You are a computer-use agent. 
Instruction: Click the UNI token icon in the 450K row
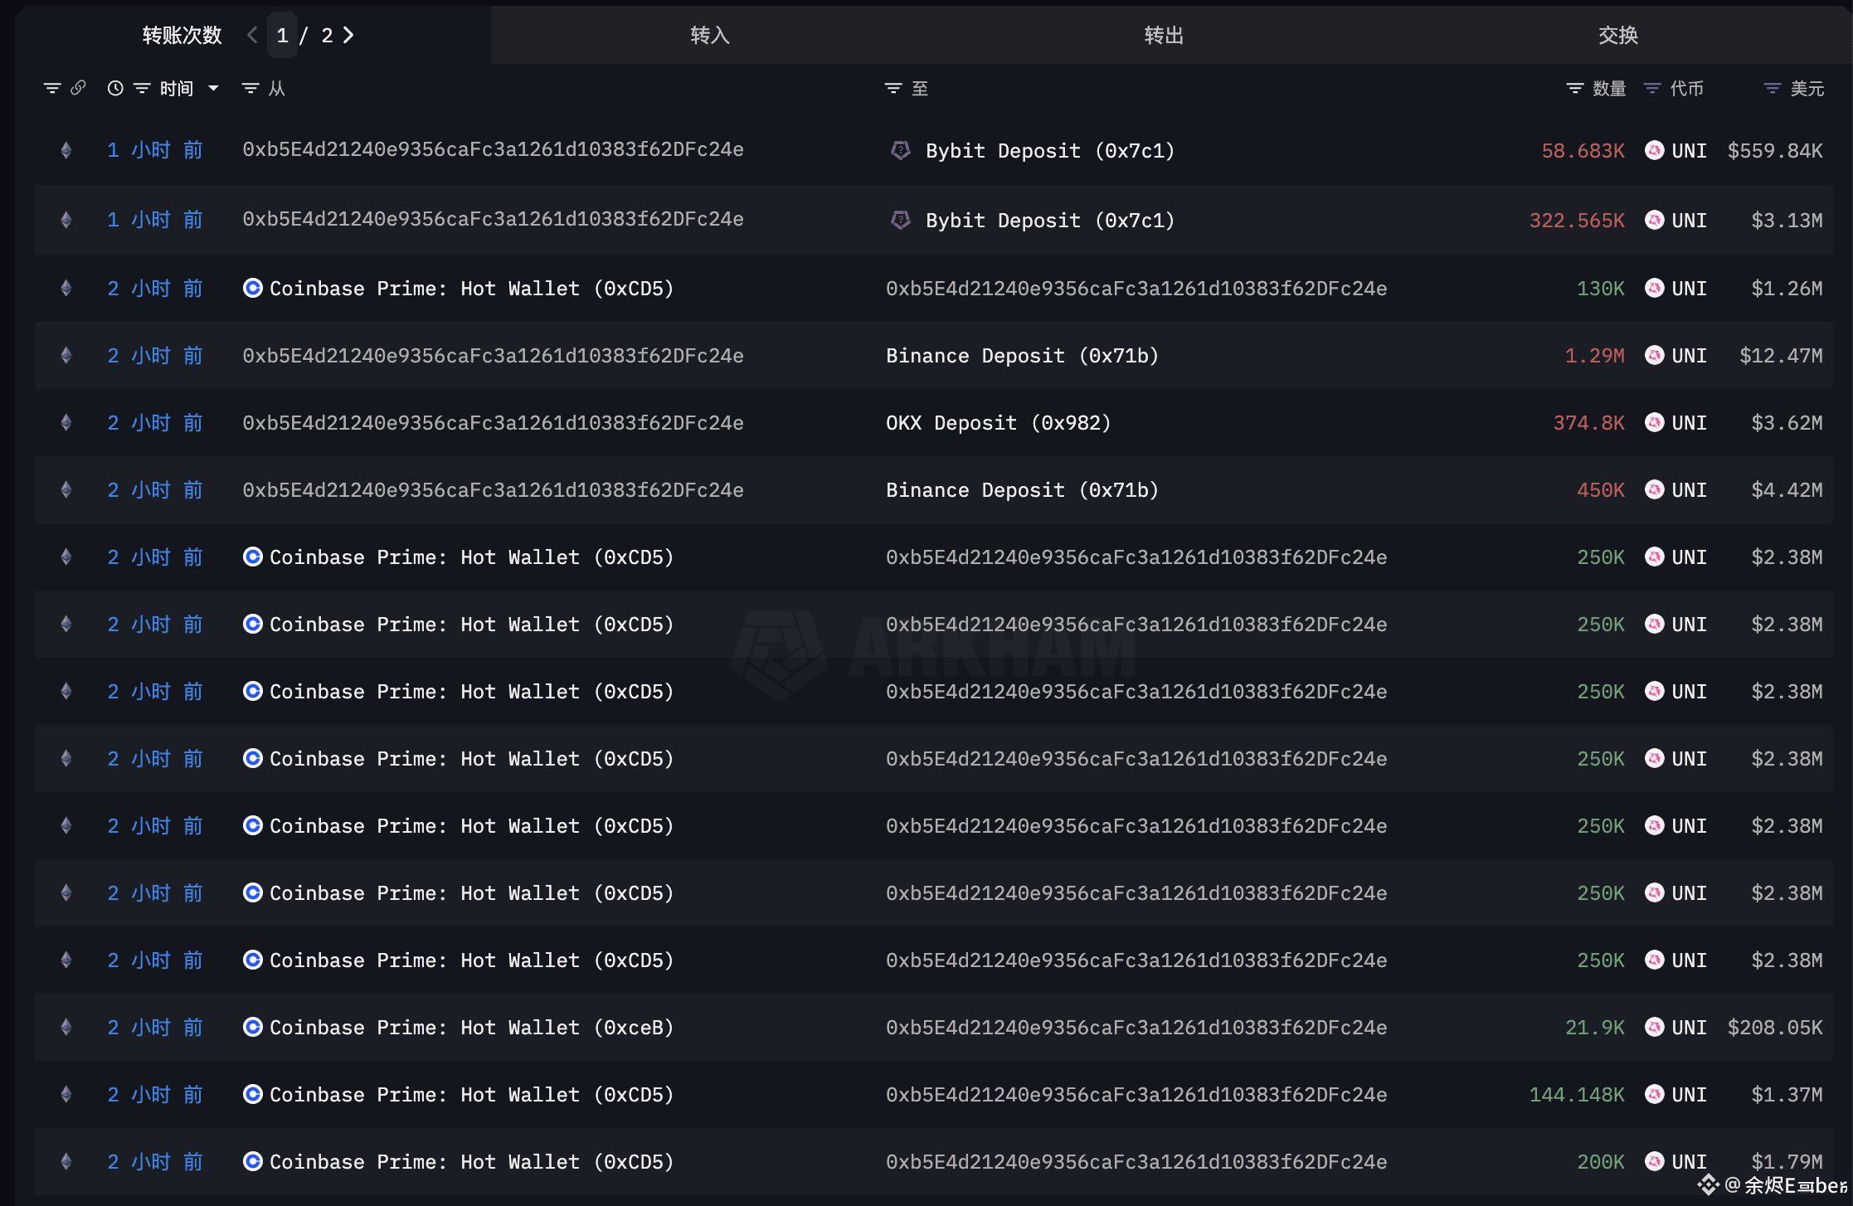(x=1655, y=490)
